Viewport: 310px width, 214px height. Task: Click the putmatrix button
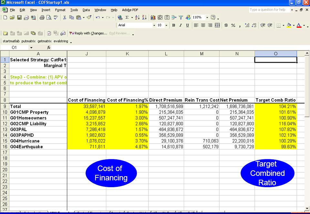pos(28,41)
